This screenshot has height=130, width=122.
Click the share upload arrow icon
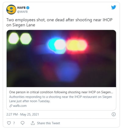point(33,123)
